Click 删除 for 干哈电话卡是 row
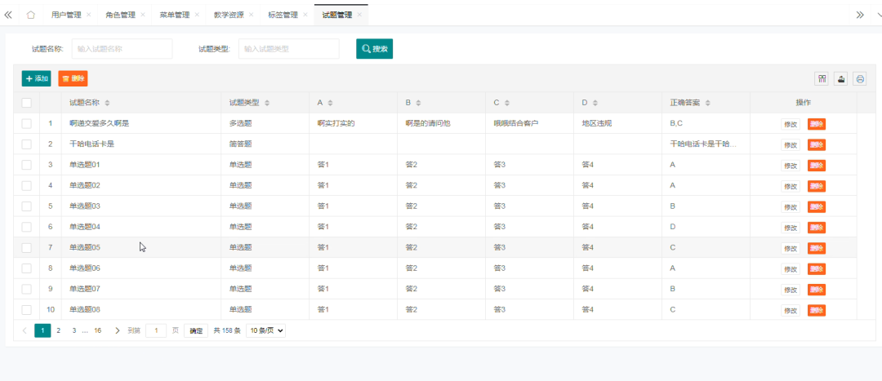The image size is (882, 381). tap(817, 145)
